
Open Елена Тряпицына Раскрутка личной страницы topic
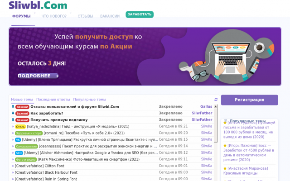(90, 140)
